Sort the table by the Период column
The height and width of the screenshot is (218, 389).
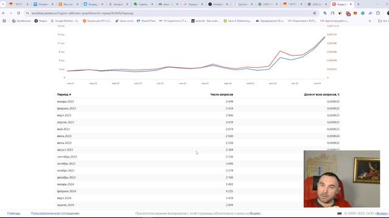(64, 94)
